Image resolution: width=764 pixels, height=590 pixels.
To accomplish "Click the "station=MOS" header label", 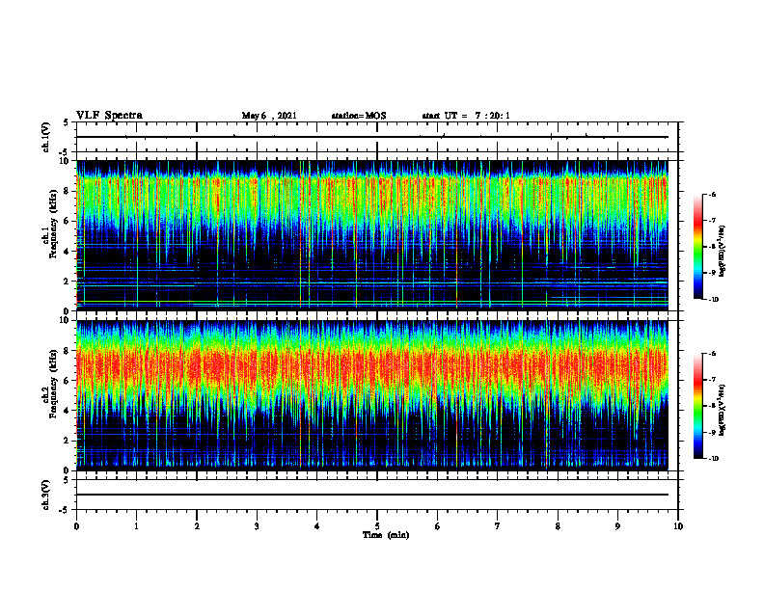I will pyautogui.click(x=359, y=116).
